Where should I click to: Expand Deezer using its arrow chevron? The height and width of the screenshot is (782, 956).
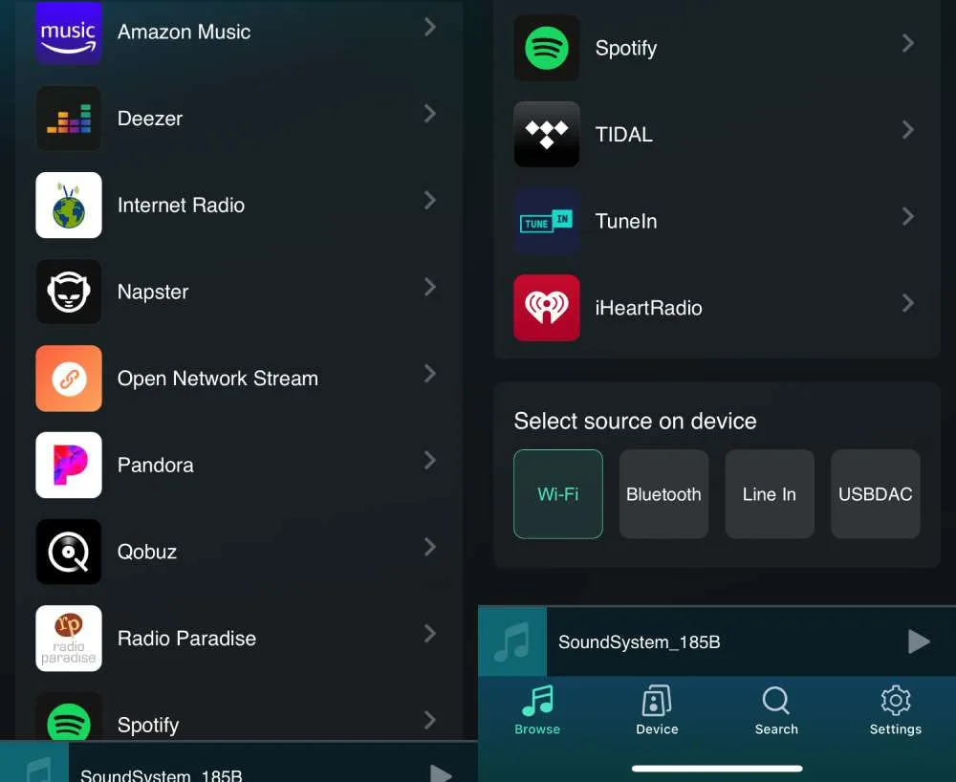point(430,114)
